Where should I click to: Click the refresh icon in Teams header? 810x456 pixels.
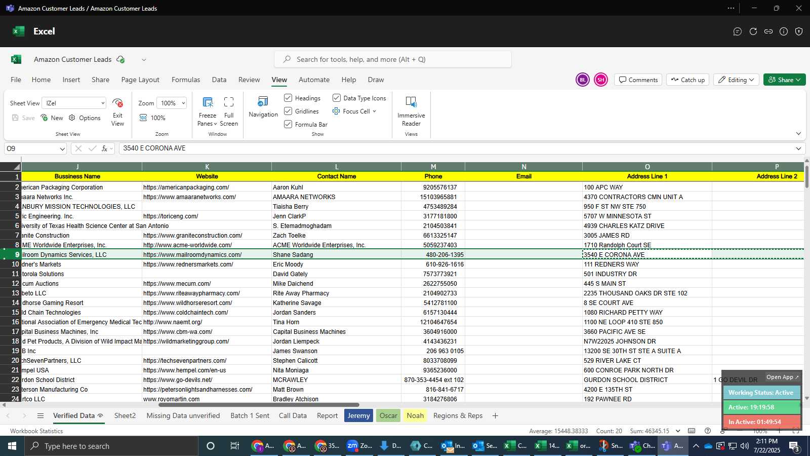tap(753, 31)
